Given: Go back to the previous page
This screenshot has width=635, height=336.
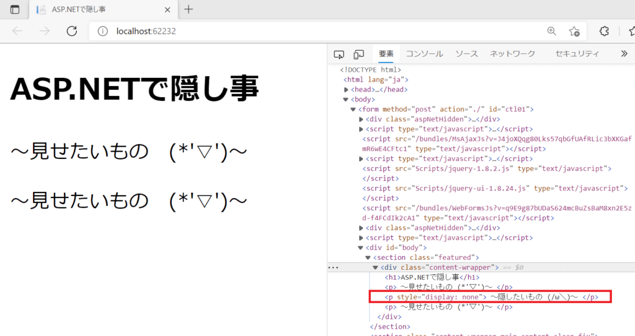Looking at the screenshot, I should tap(17, 31).
